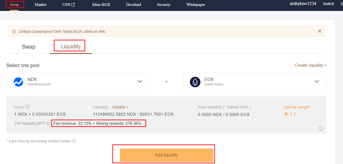This screenshot has width=343, height=164.
Task: Open liquidity Details
Action: (x=120, y=107)
